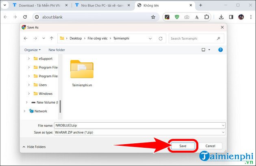Click the Save button
The height and width of the screenshot is (166, 256).
pyautogui.click(x=183, y=146)
